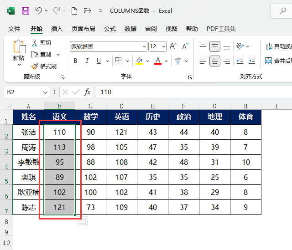Expand the Copy 复制 dropdown arrow
This screenshot has height=250, width=292.
tap(58, 55)
